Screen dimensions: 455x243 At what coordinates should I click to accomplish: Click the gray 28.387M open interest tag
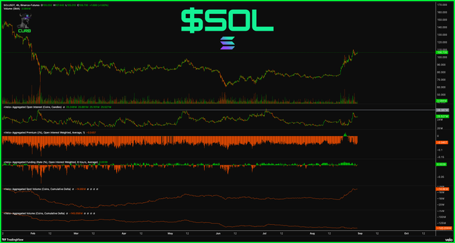[x=442, y=110]
